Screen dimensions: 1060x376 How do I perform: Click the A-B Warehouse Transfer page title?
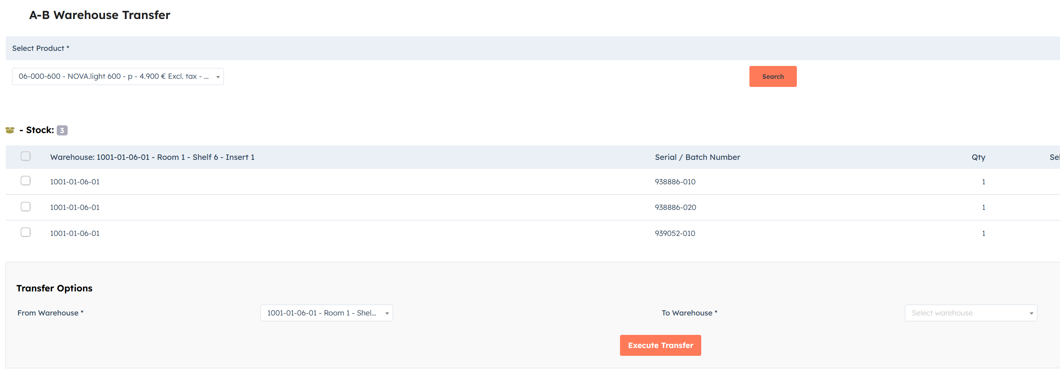coord(100,15)
